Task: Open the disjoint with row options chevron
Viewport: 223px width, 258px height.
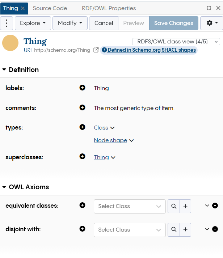Action: point(207,229)
